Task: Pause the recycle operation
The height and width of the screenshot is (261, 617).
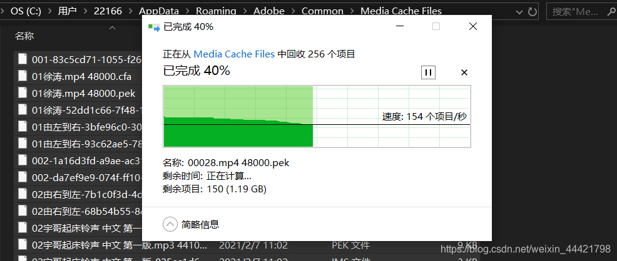Action: (428, 72)
